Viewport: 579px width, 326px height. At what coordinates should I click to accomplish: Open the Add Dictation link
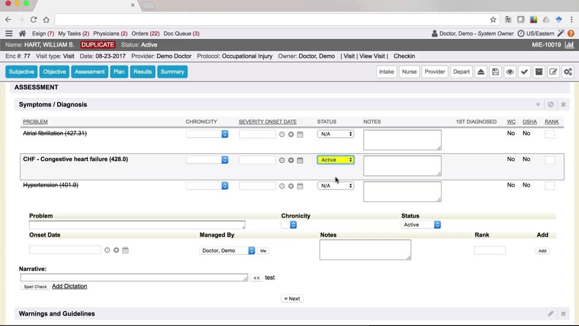point(70,286)
